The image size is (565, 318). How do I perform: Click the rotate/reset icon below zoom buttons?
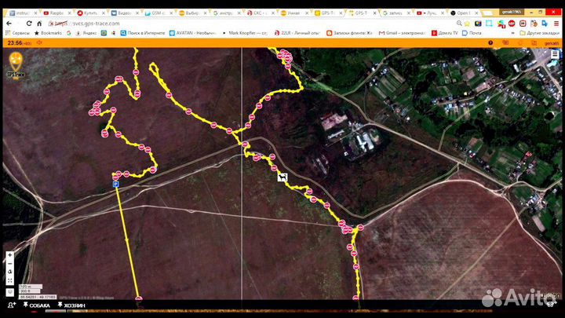9,272
